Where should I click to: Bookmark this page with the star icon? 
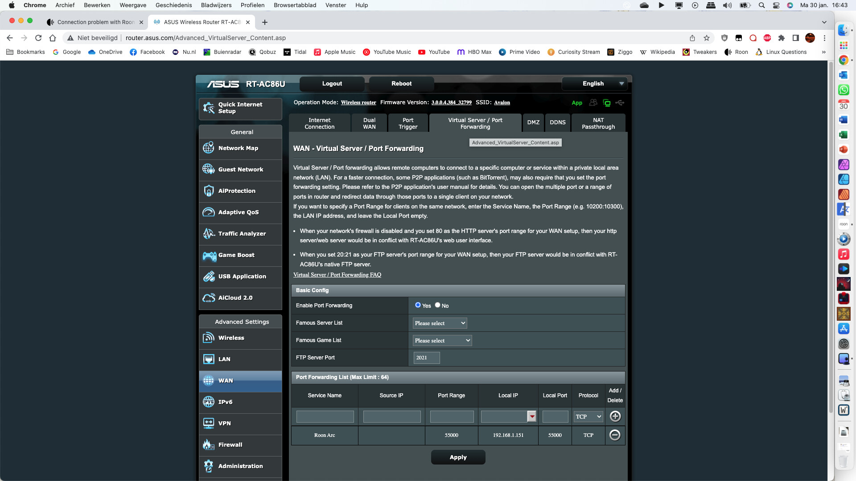[x=706, y=38]
